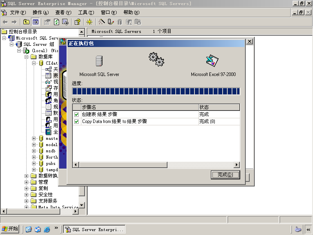
Task: Click the Export list toolbar icon
Action: pyautogui.click(x=65, y=22)
